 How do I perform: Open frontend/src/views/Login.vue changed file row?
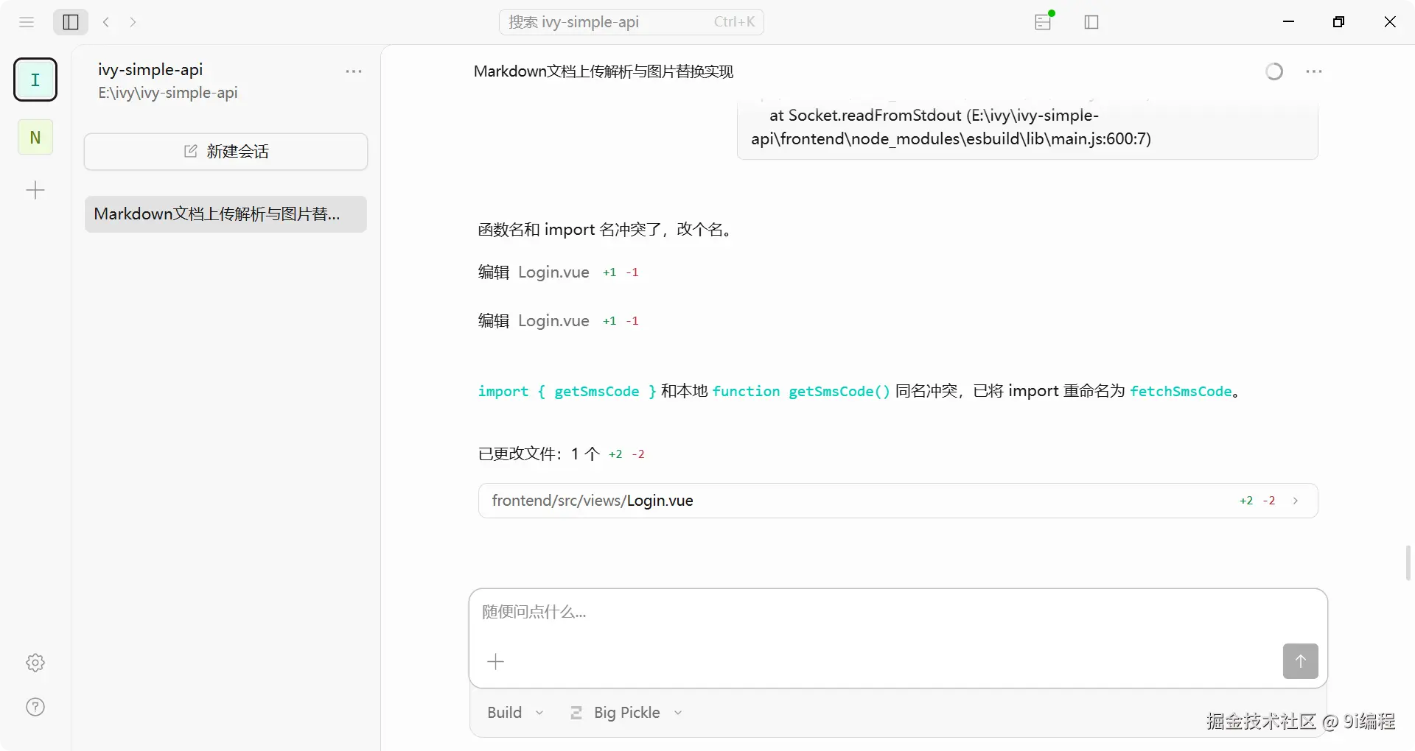pos(898,501)
